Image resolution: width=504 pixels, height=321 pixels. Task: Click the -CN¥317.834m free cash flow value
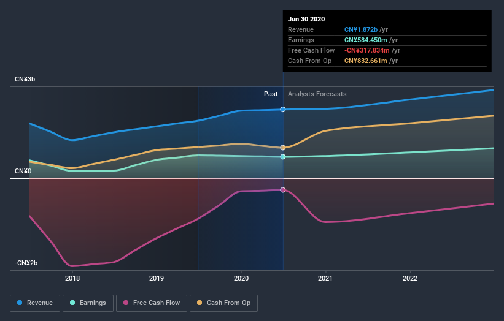[366, 50]
